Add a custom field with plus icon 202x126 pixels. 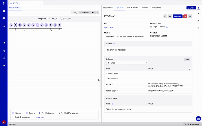point(112,104)
